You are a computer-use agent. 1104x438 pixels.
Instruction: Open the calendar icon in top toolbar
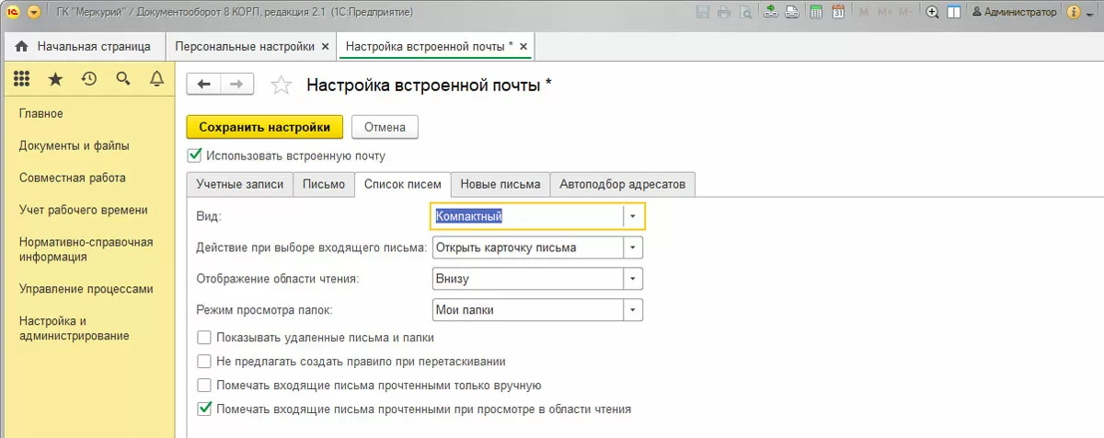coord(838,13)
